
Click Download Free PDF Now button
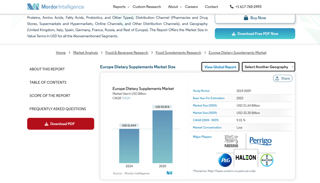click(255, 34)
